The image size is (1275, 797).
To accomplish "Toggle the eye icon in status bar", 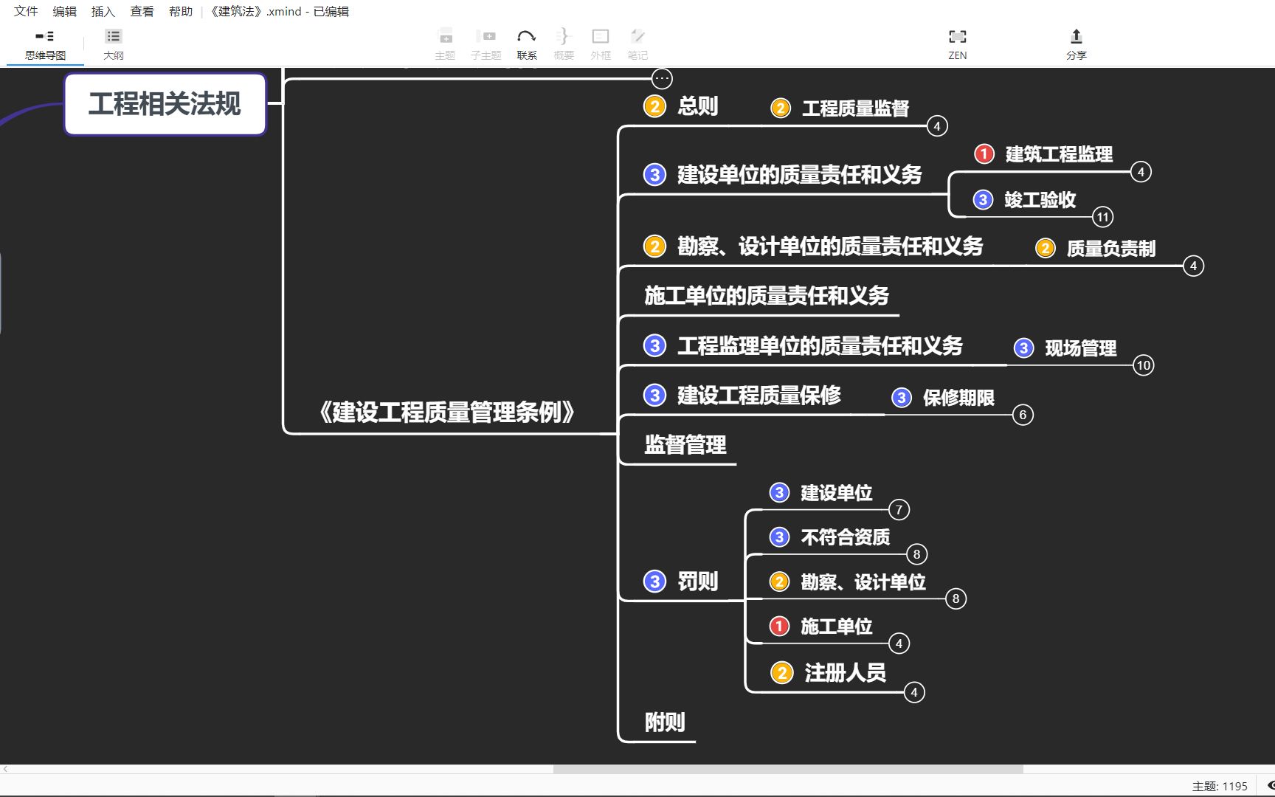I will [x=1270, y=786].
